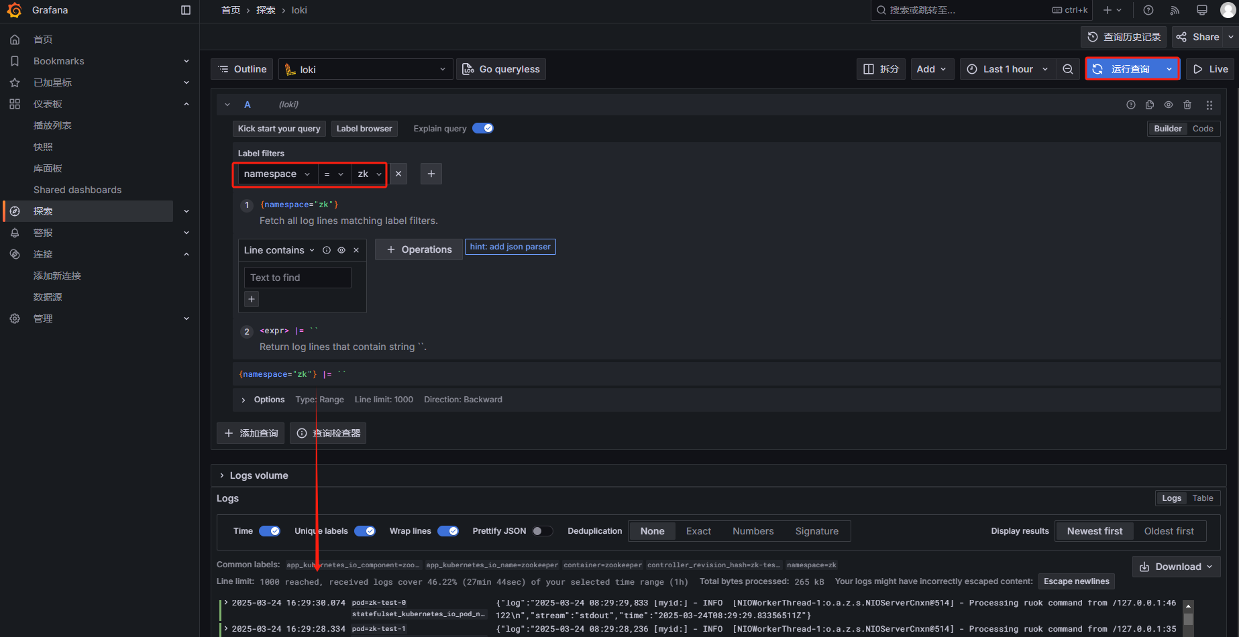
Task: Select Oldest first display order
Action: point(1169,531)
